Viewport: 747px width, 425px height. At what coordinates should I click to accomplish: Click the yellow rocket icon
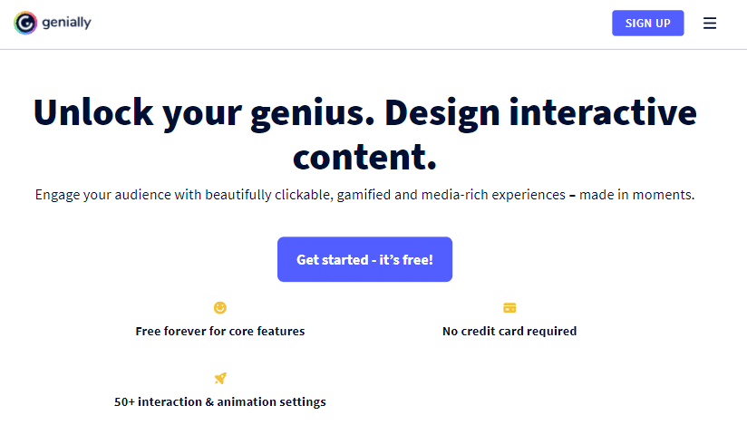220,379
